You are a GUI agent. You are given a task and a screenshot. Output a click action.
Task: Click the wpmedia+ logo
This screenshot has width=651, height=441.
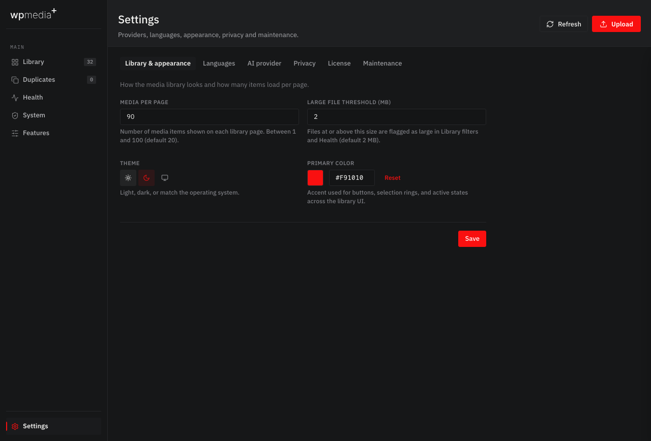click(34, 14)
